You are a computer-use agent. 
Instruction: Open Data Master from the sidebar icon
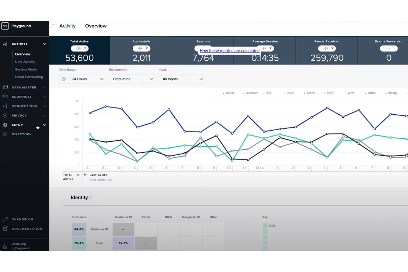(6, 87)
